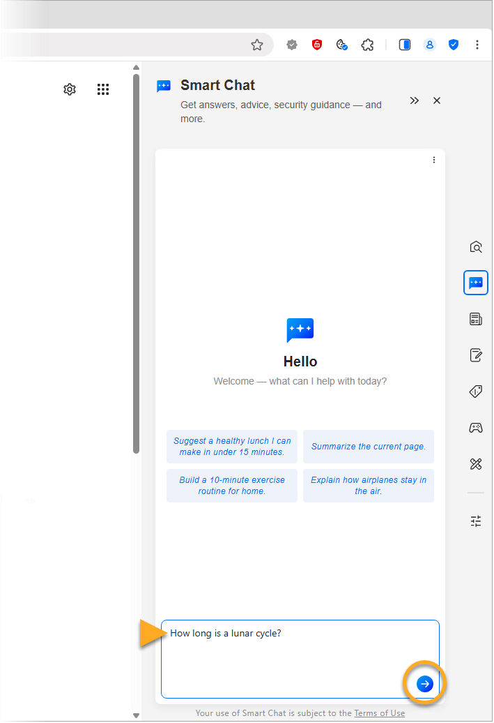Open Chrome's three-dot browser menu
494x723 pixels.
point(477,45)
